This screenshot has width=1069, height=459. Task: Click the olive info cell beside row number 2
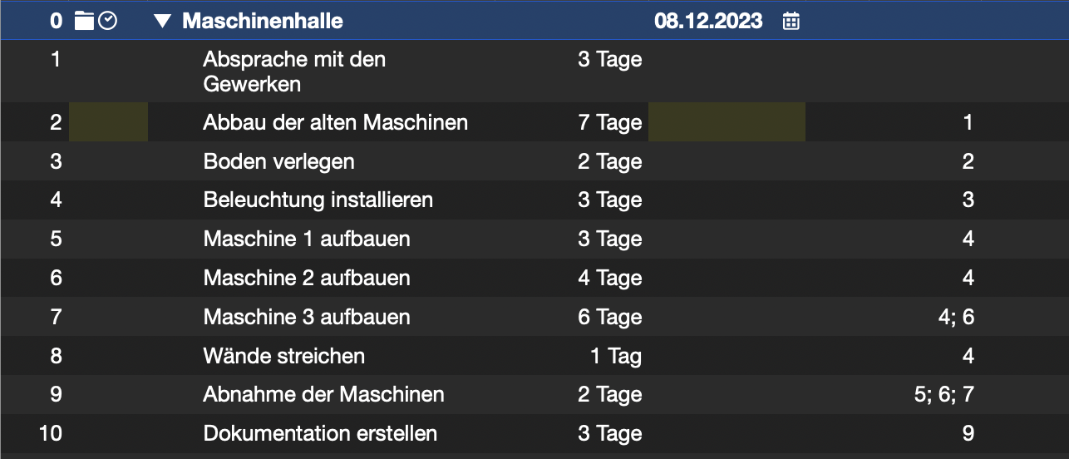tap(108, 122)
